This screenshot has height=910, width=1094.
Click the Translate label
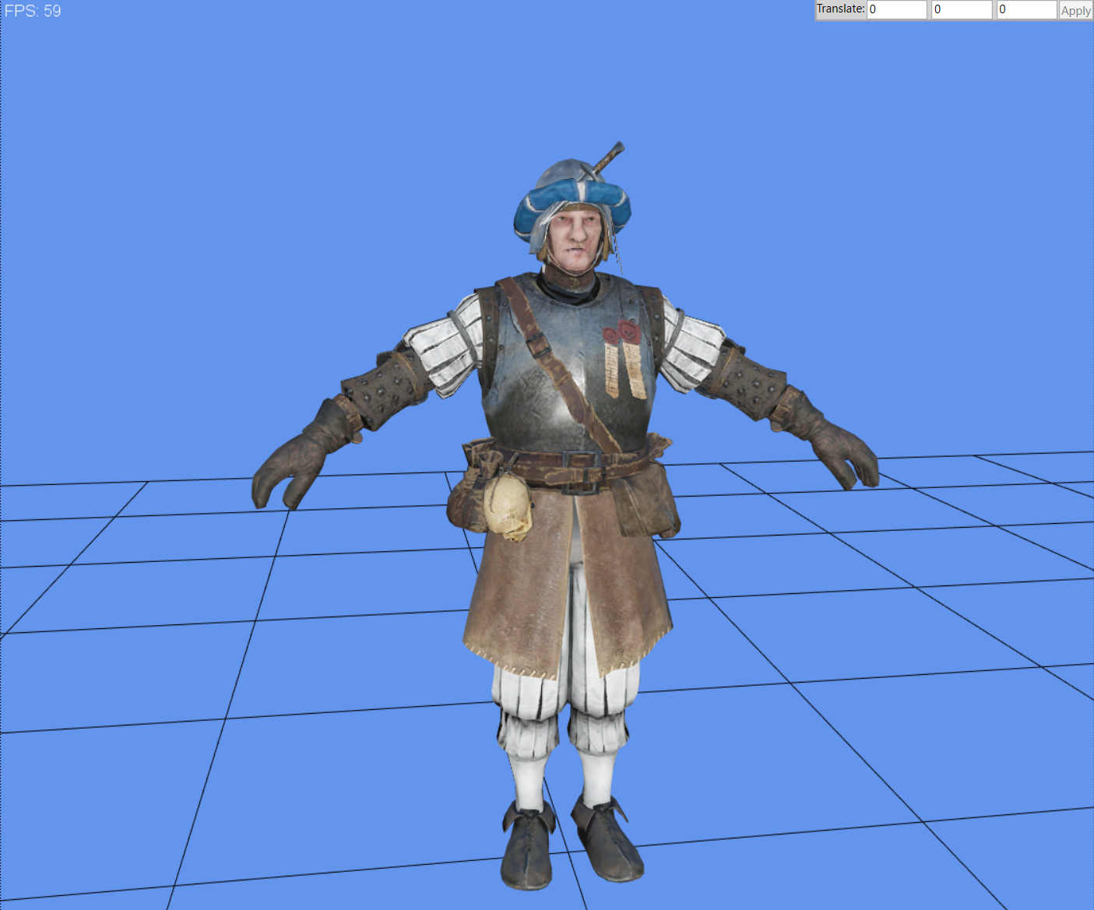[x=840, y=9]
